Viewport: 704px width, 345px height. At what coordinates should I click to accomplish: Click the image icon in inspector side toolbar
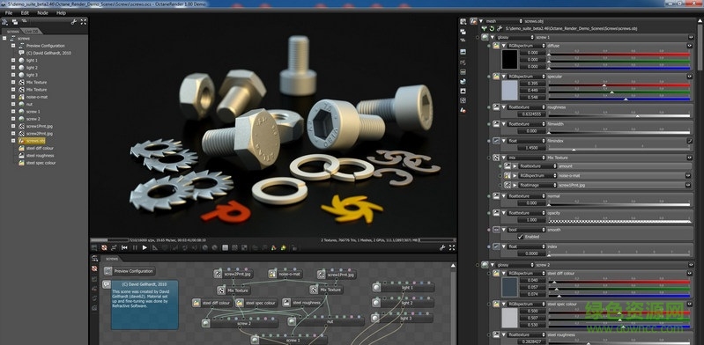point(463,52)
